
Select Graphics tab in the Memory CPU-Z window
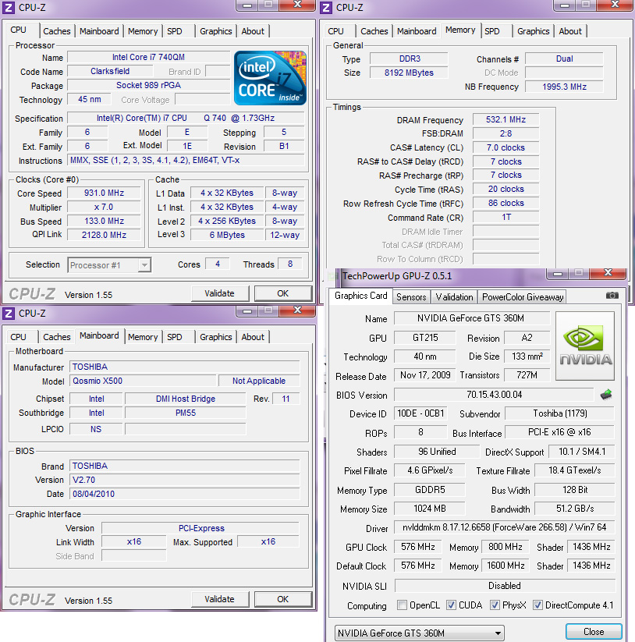(533, 31)
